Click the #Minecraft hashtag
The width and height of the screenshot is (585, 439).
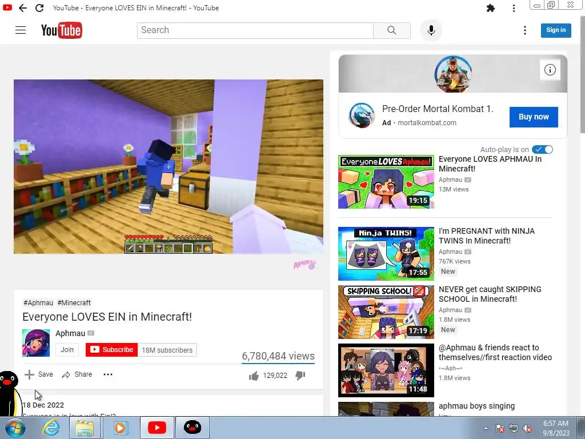(74, 303)
